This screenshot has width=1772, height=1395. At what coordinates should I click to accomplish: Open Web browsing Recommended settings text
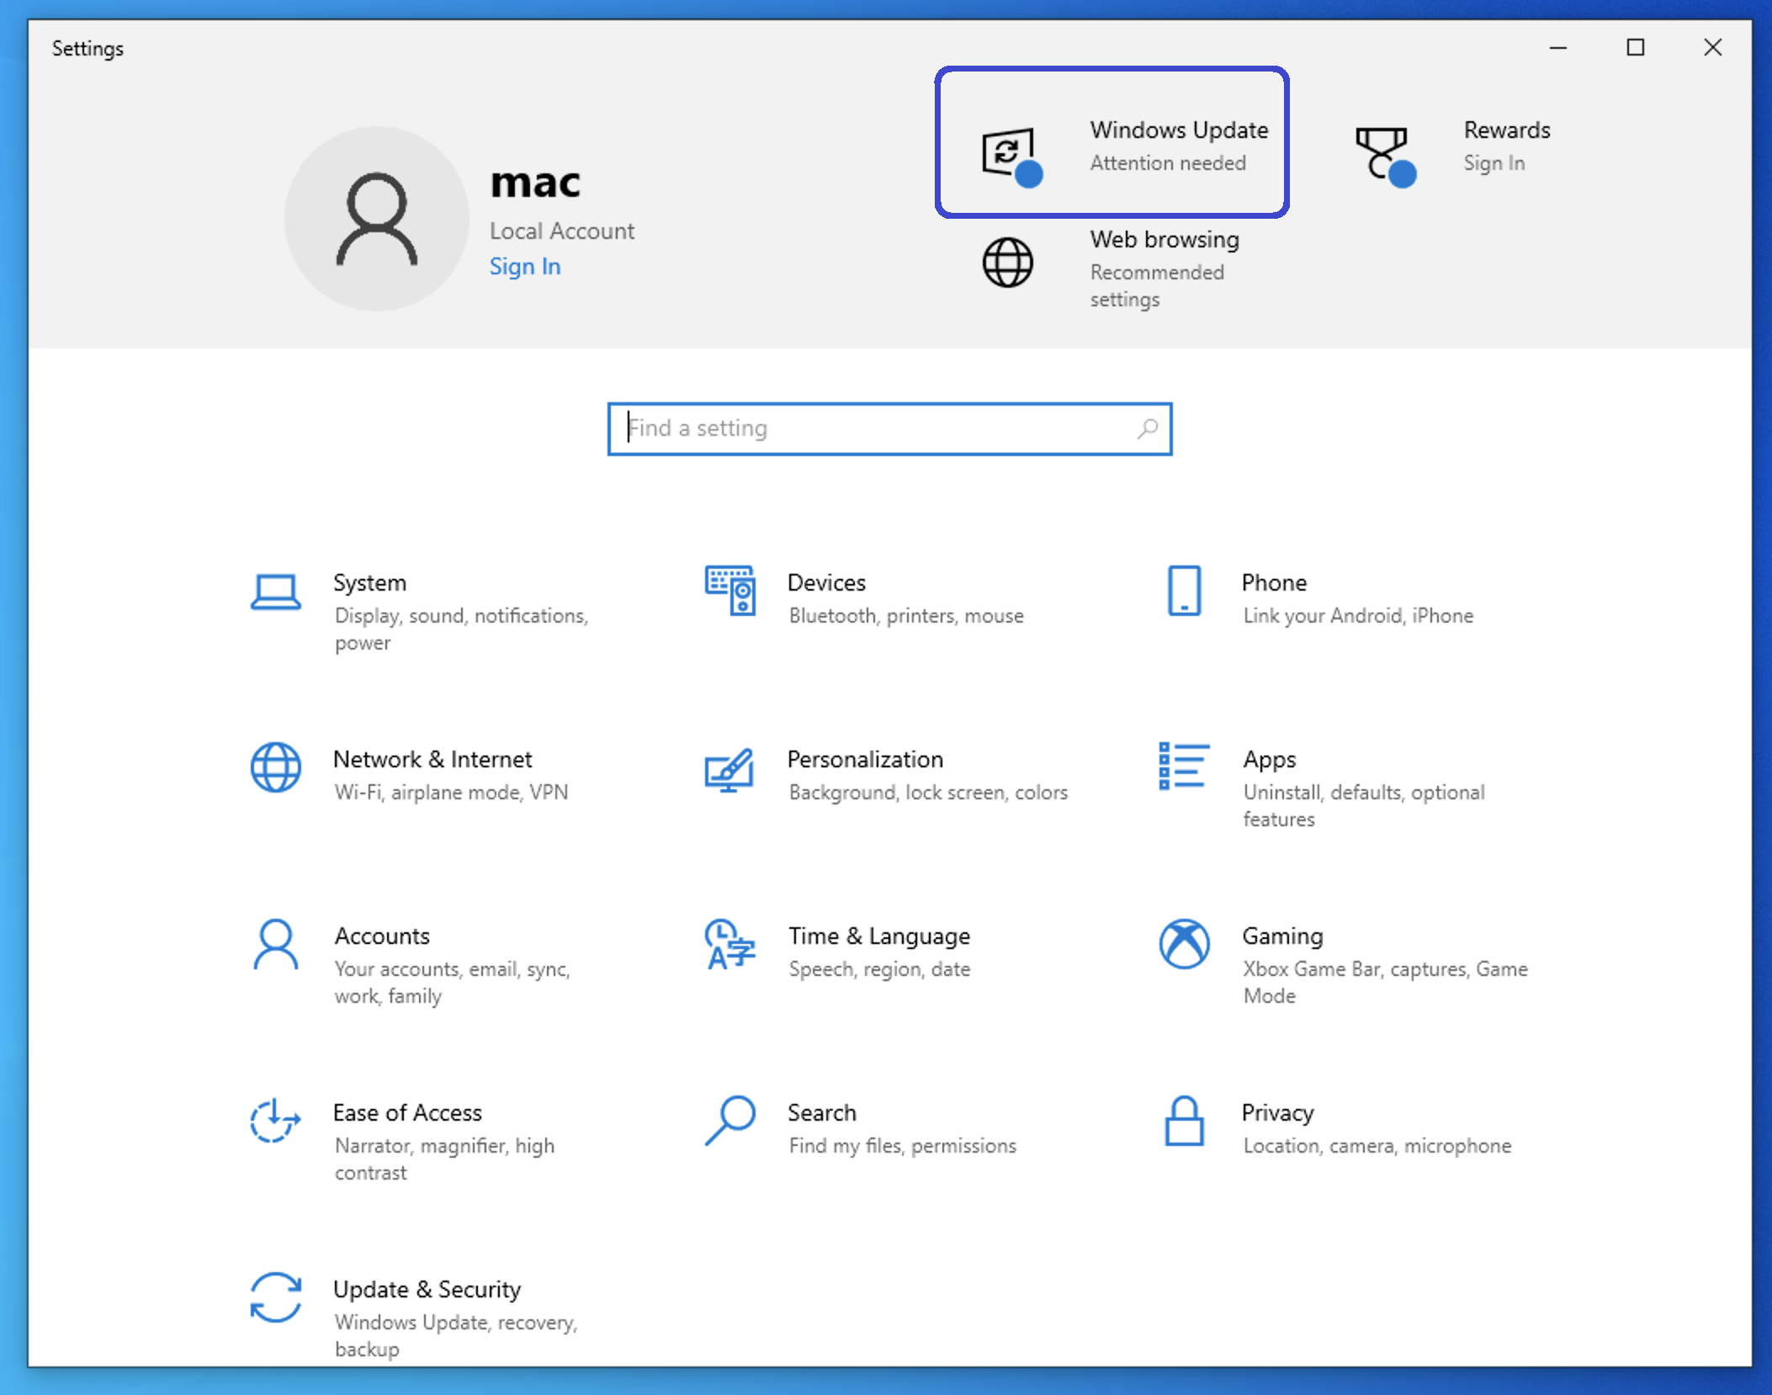(1165, 269)
